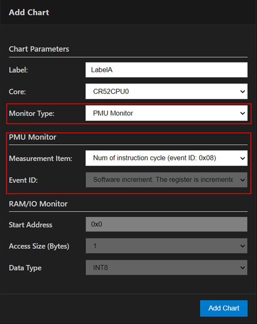Screen dimensions: 257x324
Task: Click the "Core:" field label
Action: click(x=17, y=92)
